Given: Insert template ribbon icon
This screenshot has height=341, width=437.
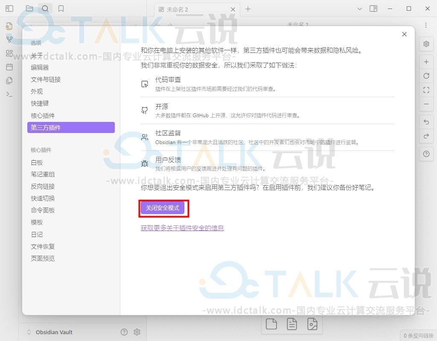Looking at the screenshot, I should (x=9, y=81).
